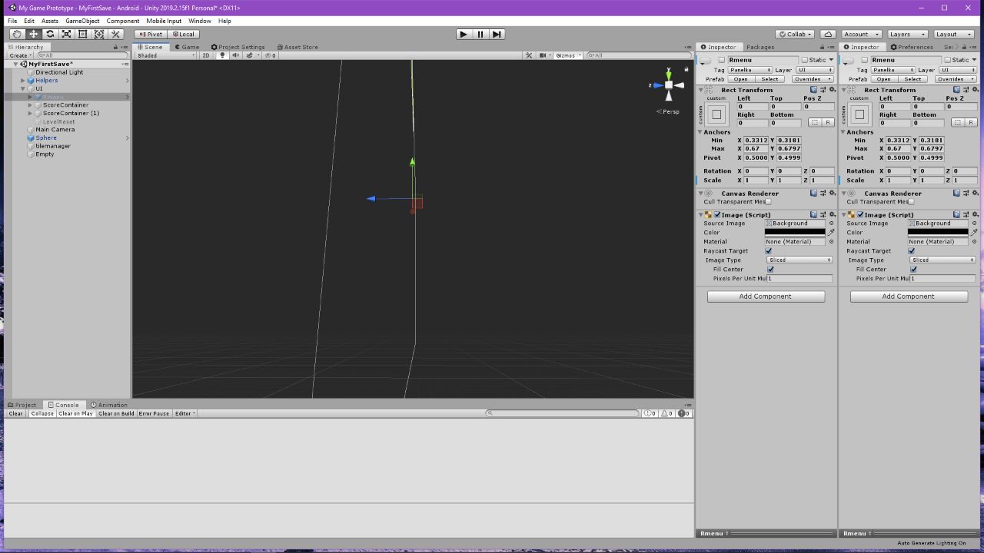Open the Account dropdown

(861, 34)
